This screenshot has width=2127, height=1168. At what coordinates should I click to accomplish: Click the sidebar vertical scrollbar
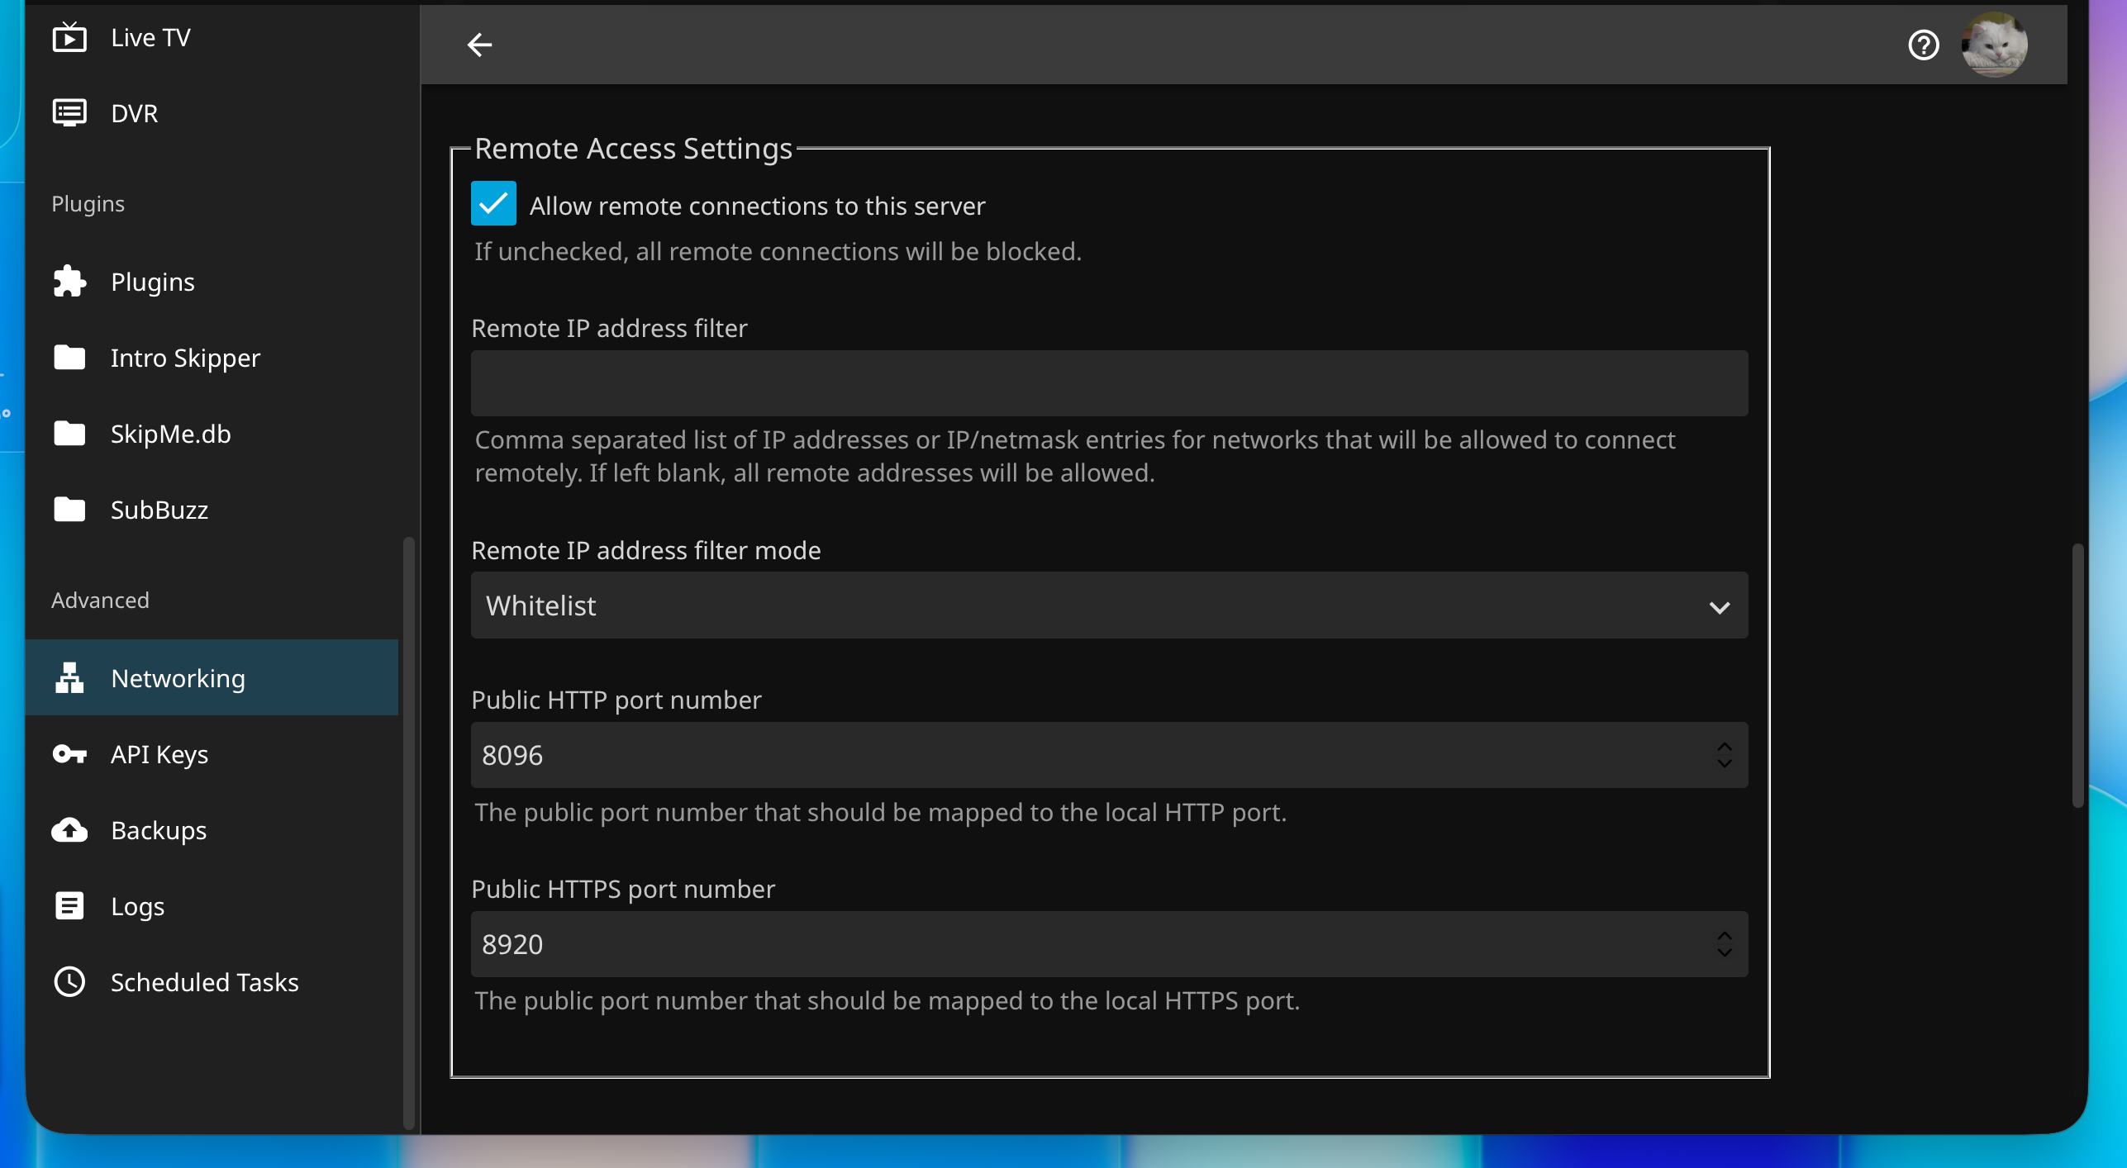pyautogui.click(x=408, y=833)
